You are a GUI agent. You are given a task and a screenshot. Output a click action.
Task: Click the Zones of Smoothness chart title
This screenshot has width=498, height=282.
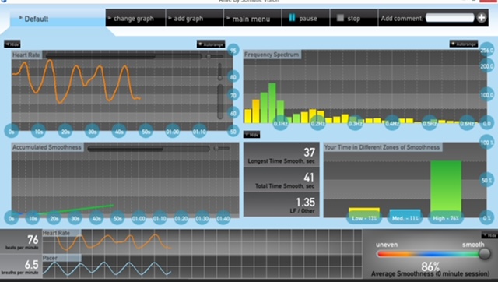tap(382, 147)
